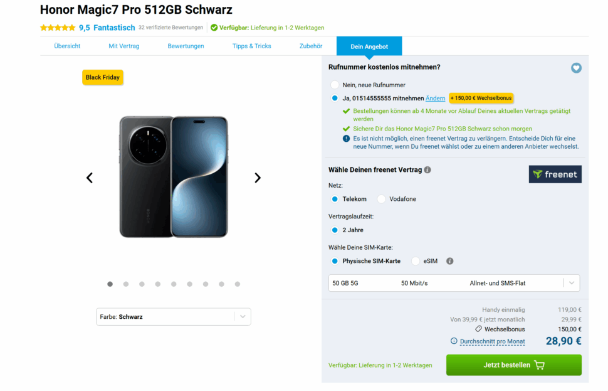608x391 pixels.
Task: Show previous product photo with left arrow
Action: [x=90, y=178]
